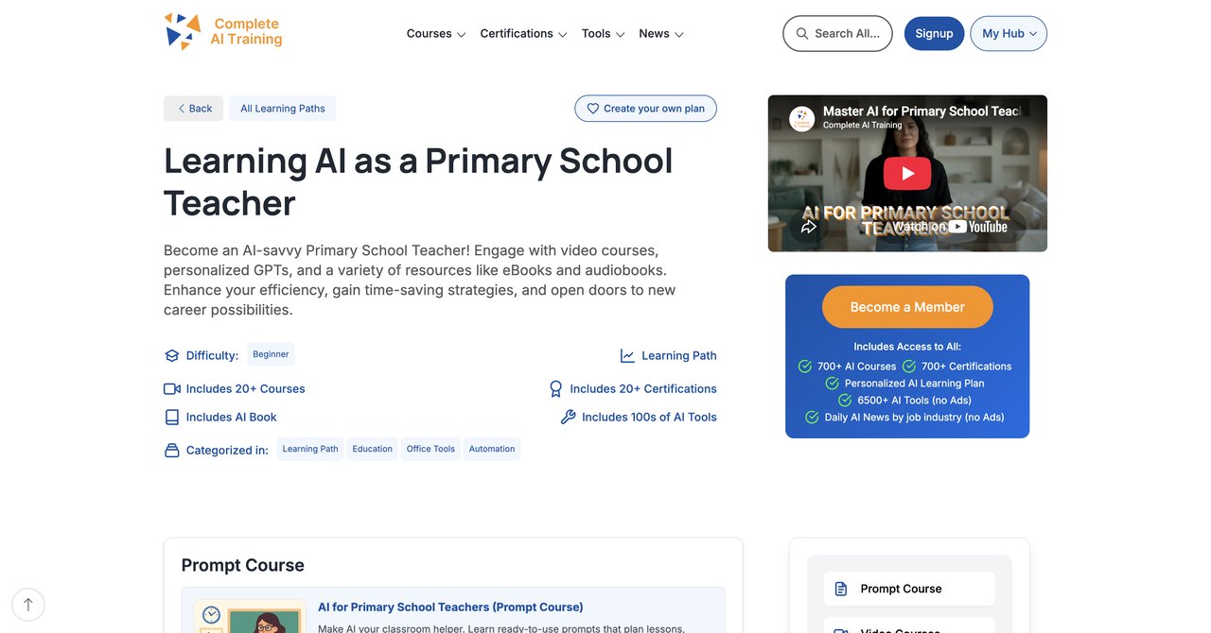Go back using the Back button

click(193, 109)
